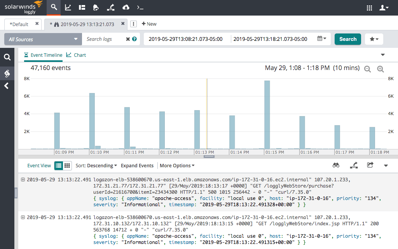Open the More Options dropdown
The height and width of the screenshot is (249, 398).
click(x=177, y=165)
